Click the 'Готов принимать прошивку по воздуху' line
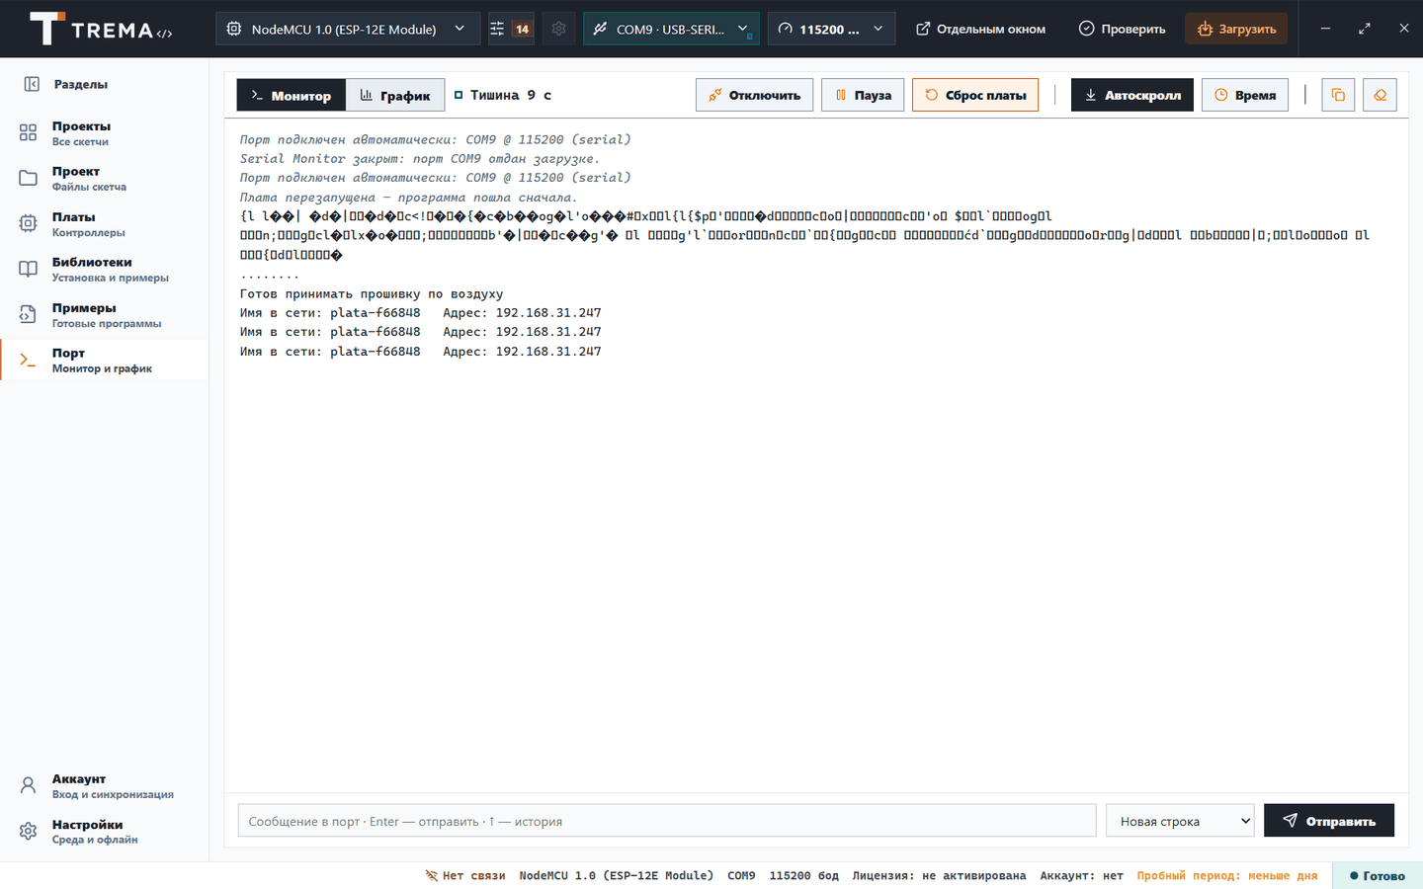1423x889 pixels. (372, 293)
